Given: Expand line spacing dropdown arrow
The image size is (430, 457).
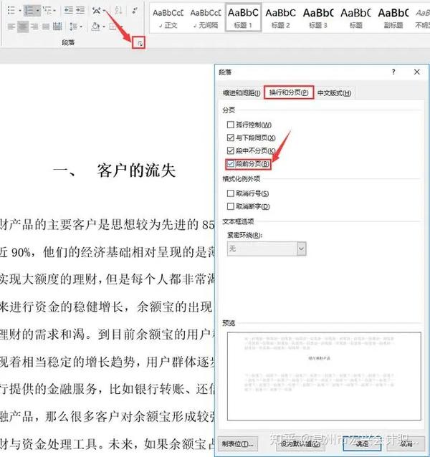Looking at the screenshot, I should point(81,27).
